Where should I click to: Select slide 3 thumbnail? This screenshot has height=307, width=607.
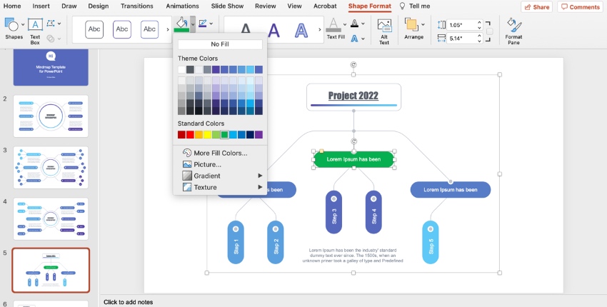click(51, 167)
